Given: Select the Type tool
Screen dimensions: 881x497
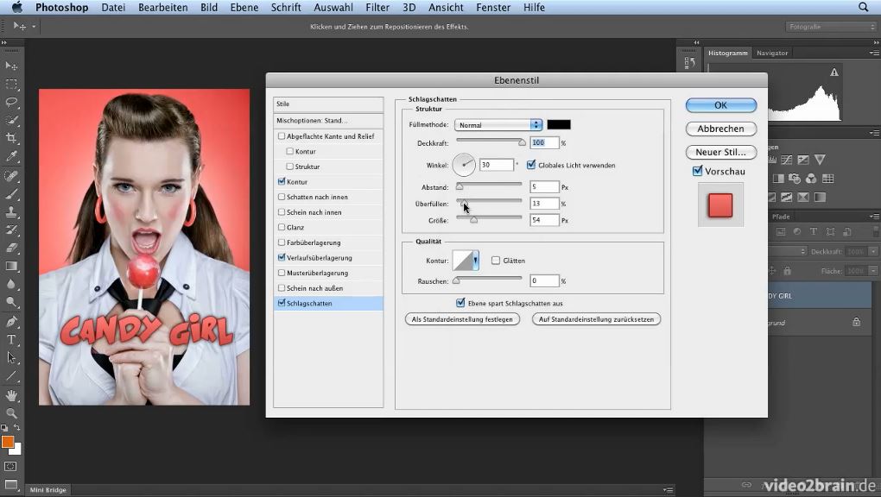Looking at the screenshot, I should [x=11, y=340].
